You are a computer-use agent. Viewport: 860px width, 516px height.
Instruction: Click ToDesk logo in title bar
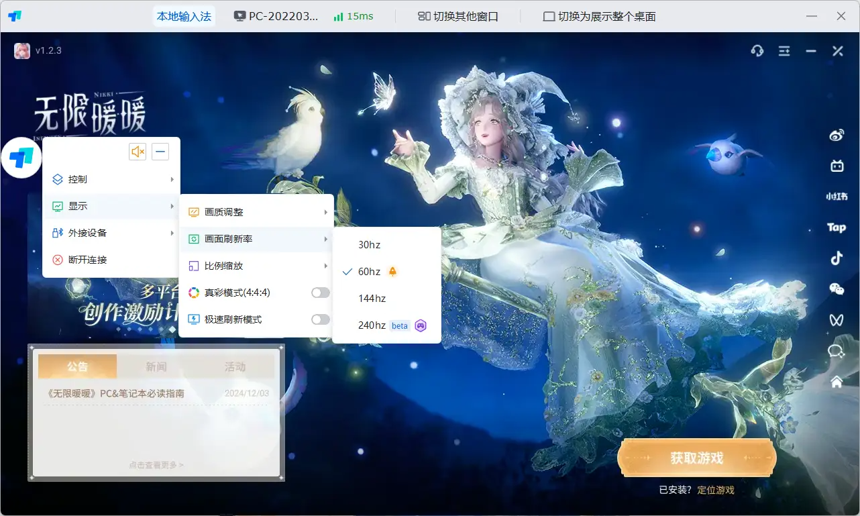click(x=15, y=16)
